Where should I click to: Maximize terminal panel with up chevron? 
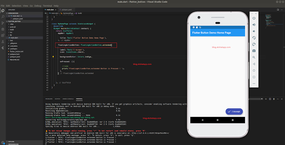coord(278,99)
